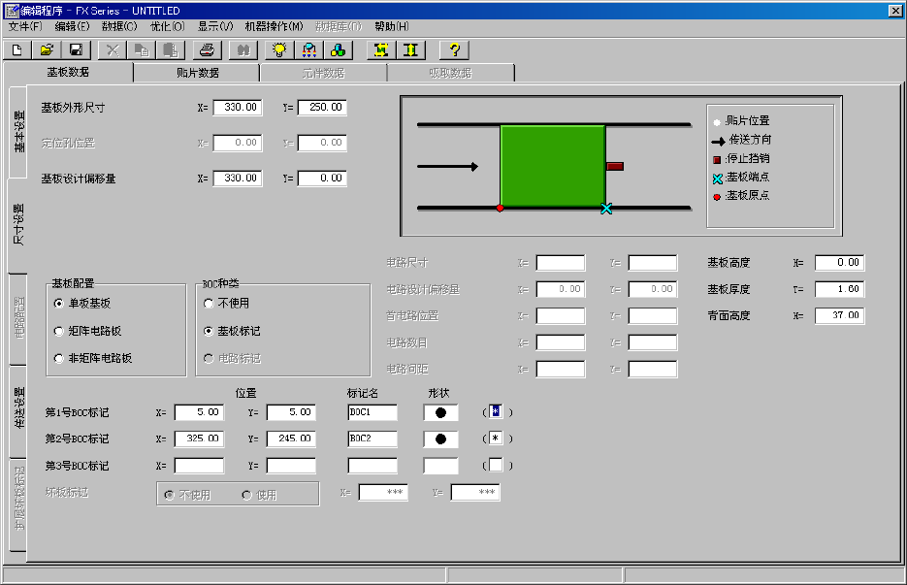The width and height of the screenshot is (907, 585).
Task: Open the 帮助(H) menu
Action: pyautogui.click(x=392, y=26)
